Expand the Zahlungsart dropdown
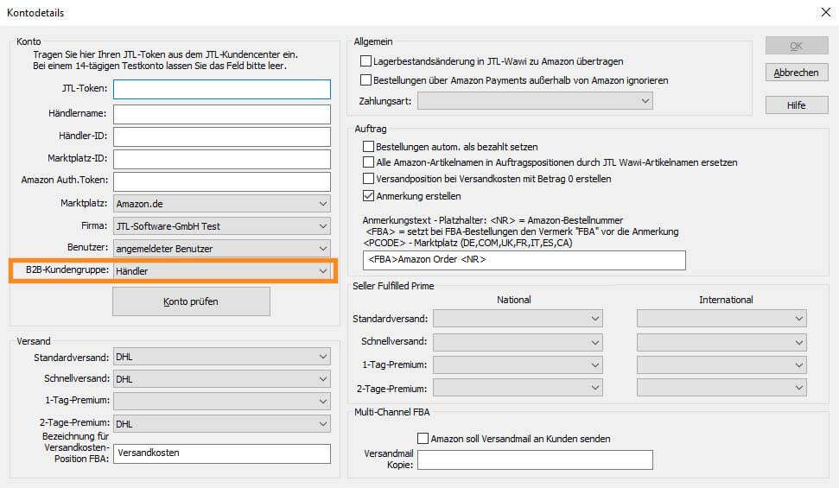Screen dimensions: 839x488 tap(535, 102)
